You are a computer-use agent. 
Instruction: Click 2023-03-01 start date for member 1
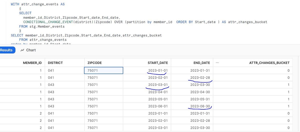tap(158, 85)
